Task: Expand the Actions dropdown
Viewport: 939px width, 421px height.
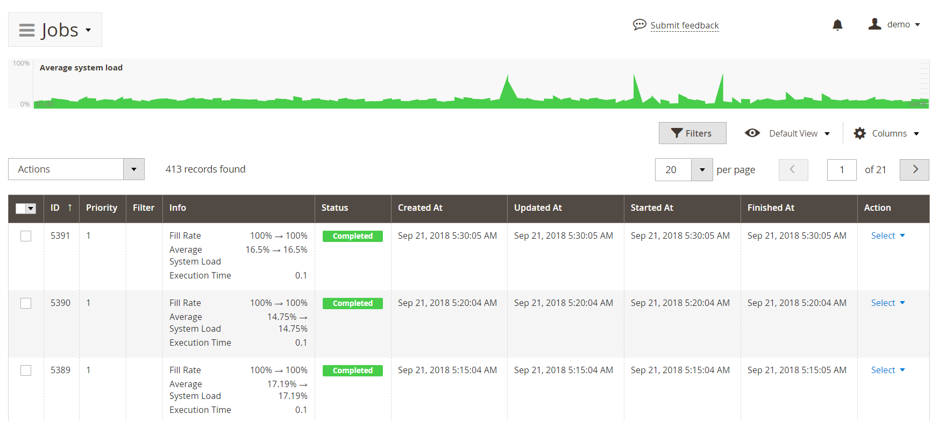Action: [x=133, y=169]
